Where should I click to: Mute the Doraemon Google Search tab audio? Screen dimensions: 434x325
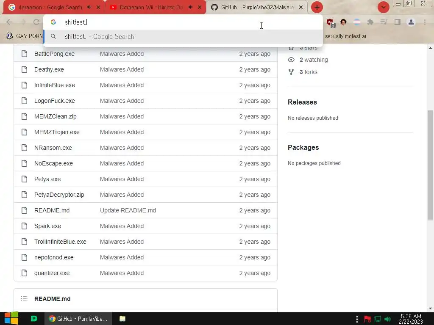tap(89, 7)
